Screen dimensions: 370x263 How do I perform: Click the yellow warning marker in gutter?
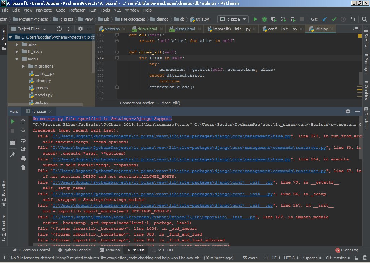click(x=360, y=36)
